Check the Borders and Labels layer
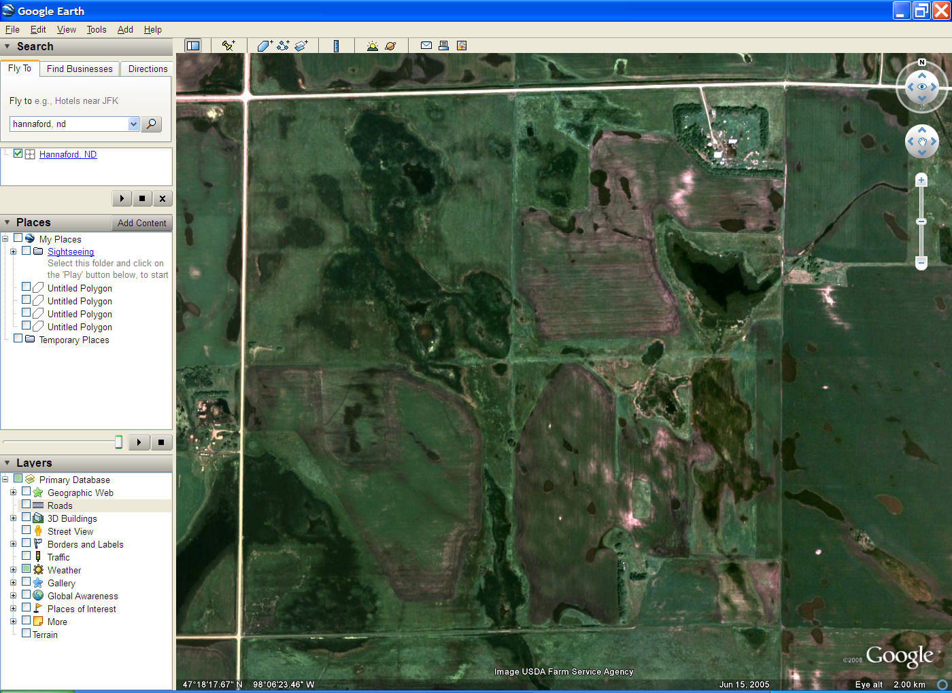Image resolution: width=952 pixels, height=693 pixels. coord(26,543)
